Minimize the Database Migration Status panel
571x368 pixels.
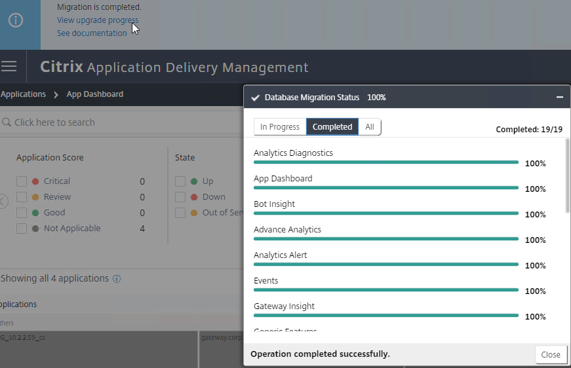[560, 97]
